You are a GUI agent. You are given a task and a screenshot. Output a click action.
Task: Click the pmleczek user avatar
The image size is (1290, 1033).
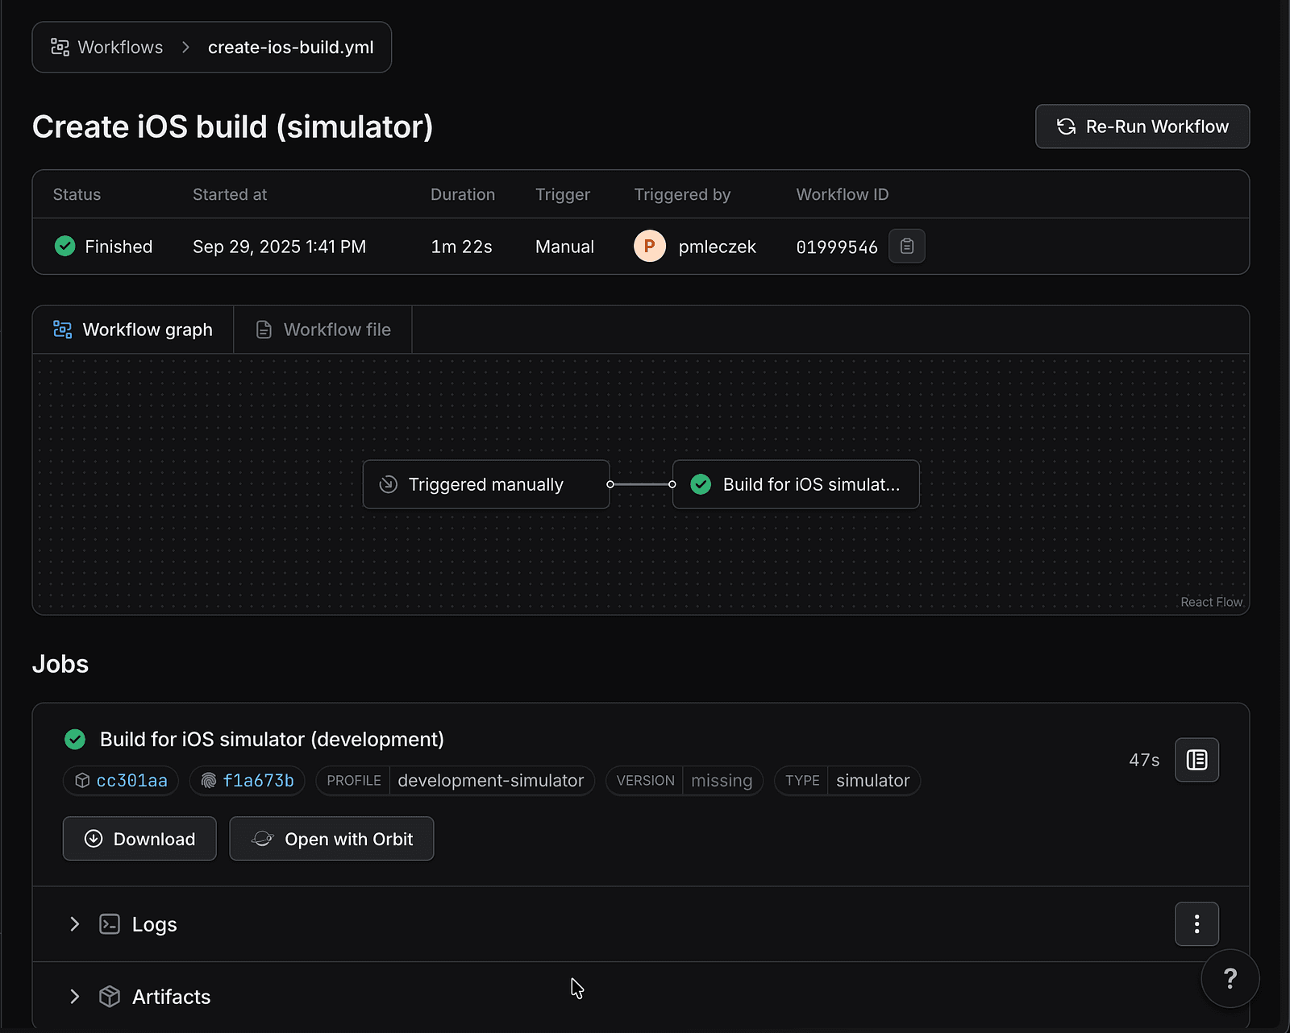point(649,247)
